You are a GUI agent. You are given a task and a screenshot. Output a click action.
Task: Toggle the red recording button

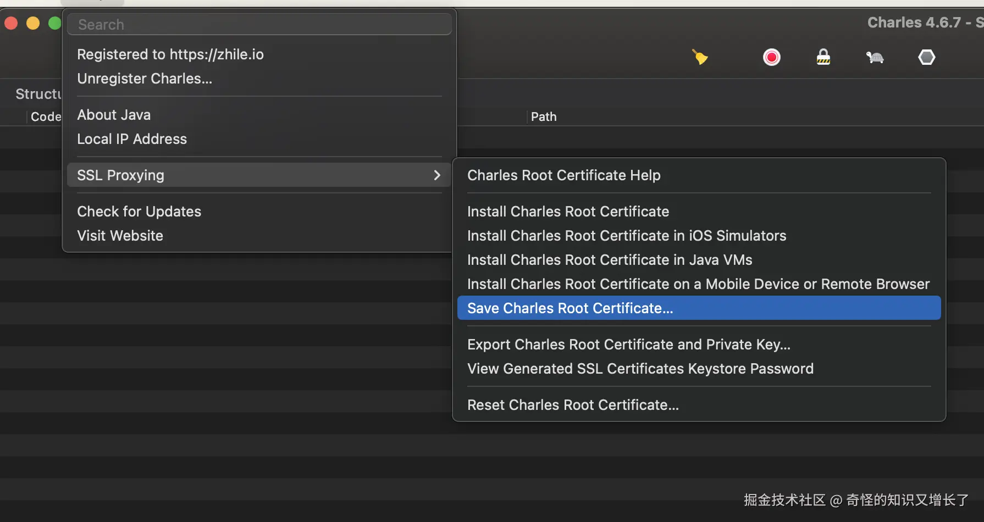(x=771, y=57)
